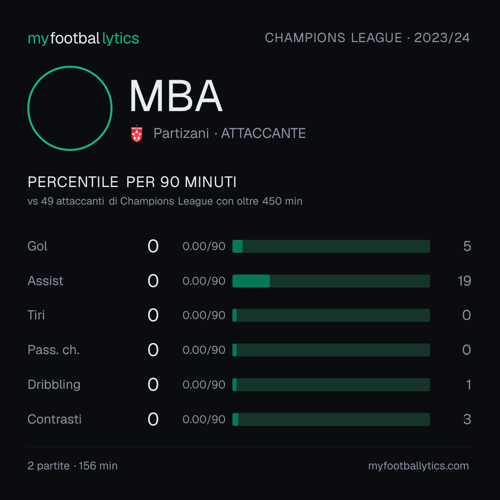Click the Contrasti percentile bar

click(331, 419)
